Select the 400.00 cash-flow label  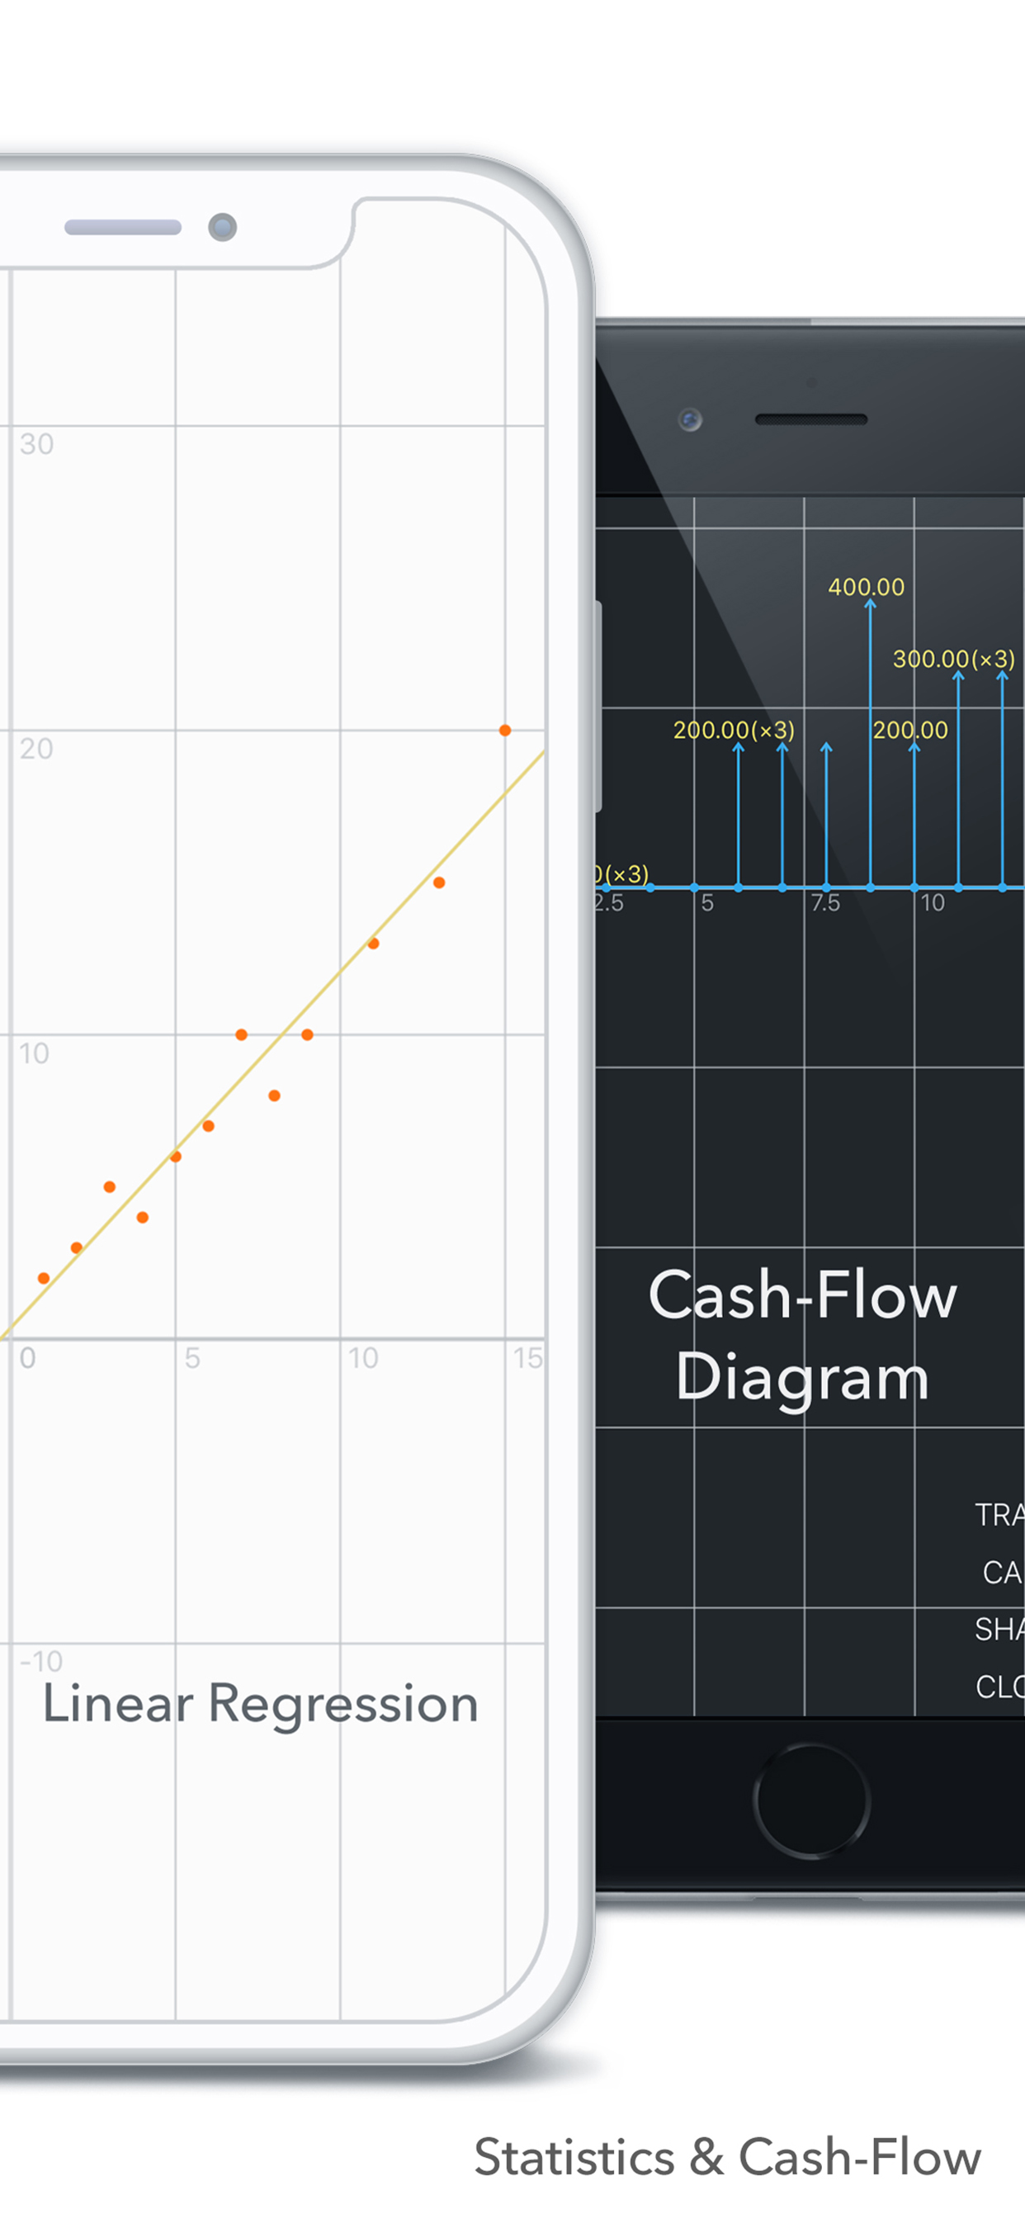(x=867, y=588)
